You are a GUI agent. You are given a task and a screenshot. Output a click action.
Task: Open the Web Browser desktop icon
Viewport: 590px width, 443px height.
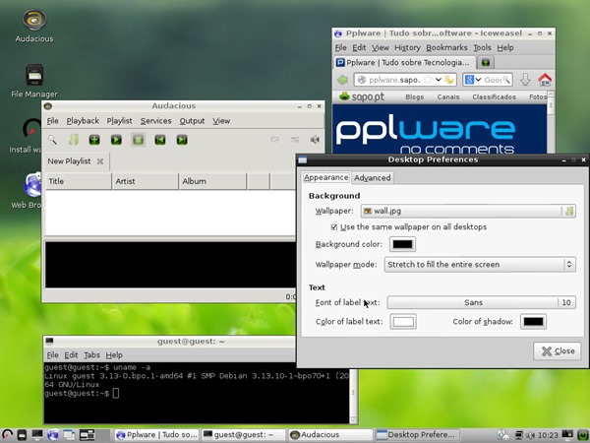coord(27,190)
